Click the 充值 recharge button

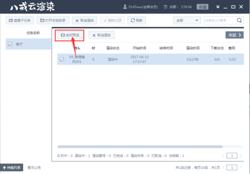(203, 7)
